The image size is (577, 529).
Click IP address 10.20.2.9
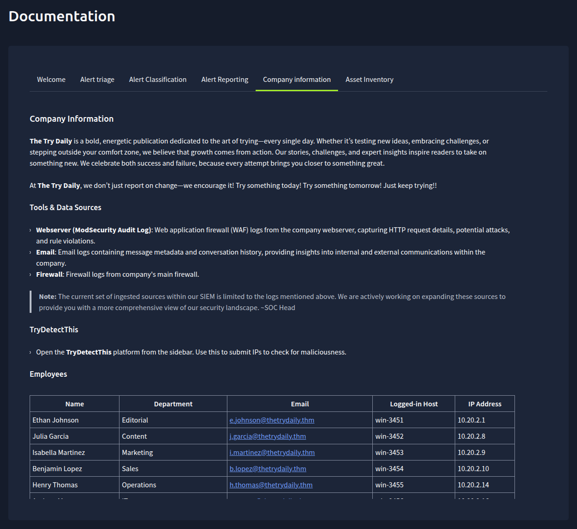485,453
